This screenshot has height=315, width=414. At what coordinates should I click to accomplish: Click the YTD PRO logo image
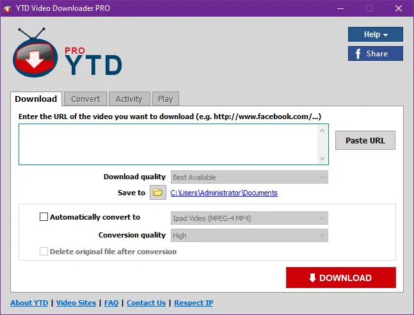(67, 52)
